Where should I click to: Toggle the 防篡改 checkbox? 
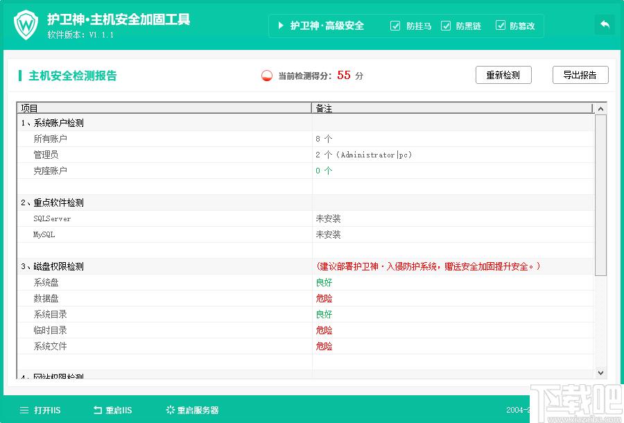point(500,26)
